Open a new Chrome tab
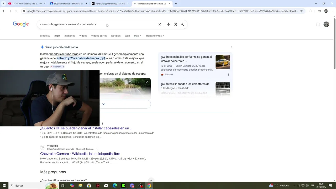This screenshot has width=336, height=189. pos(176,4)
